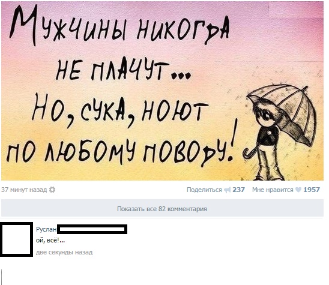Click the comment text "ой, всё!..."
The height and width of the screenshot is (285, 329).
point(50,241)
